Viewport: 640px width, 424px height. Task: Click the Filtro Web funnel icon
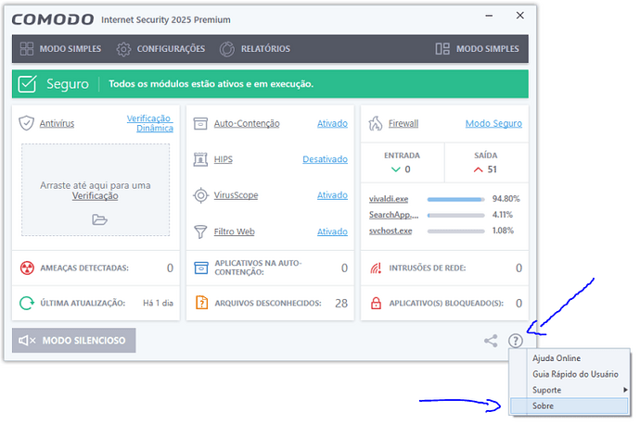tap(201, 231)
